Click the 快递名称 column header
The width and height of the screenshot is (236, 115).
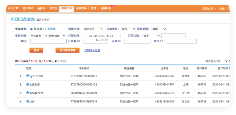click(129, 68)
